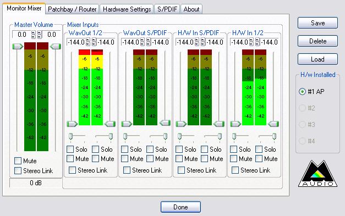Click WavOut S/PDIF right pan slider thumb
The image size is (345, 216).
tap(165, 136)
